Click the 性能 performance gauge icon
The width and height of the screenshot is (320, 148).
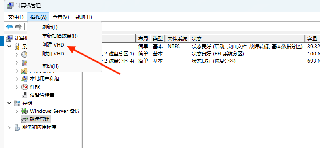click(x=25, y=87)
